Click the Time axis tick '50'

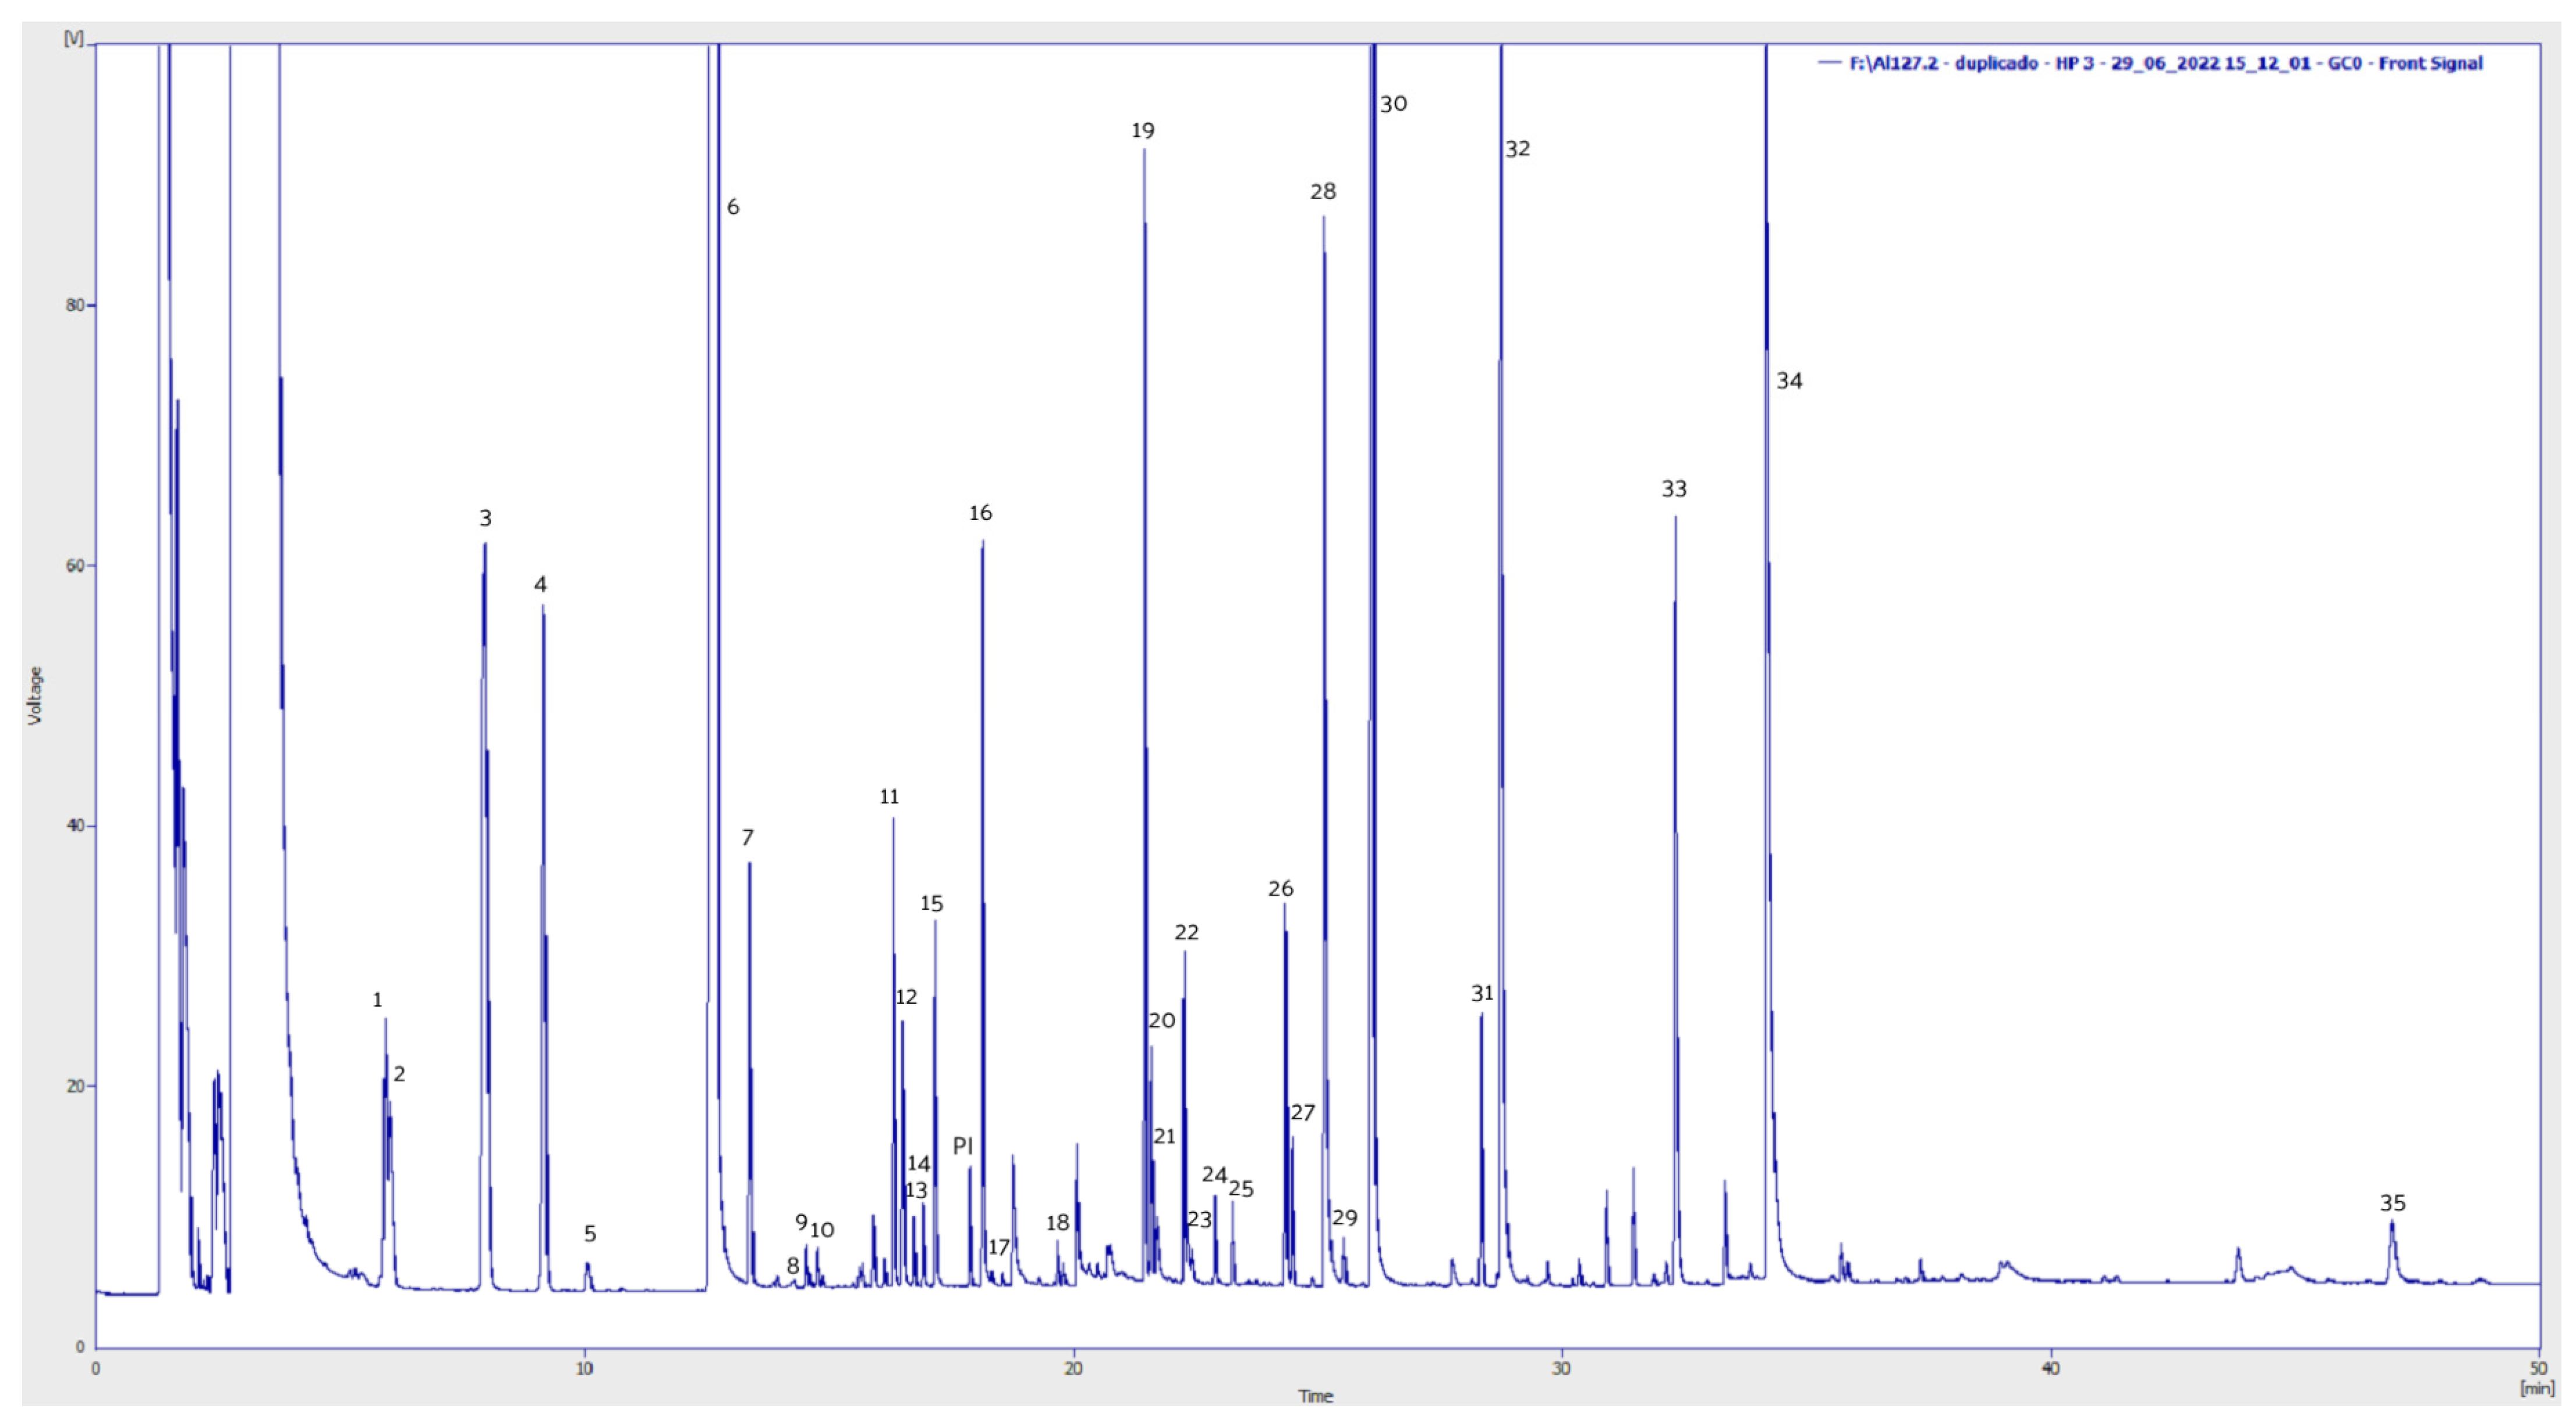pos(2538,1368)
